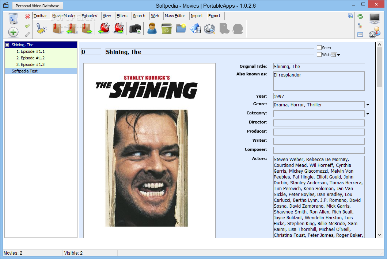Click the main title field 'Shining, The'

(210, 52)
